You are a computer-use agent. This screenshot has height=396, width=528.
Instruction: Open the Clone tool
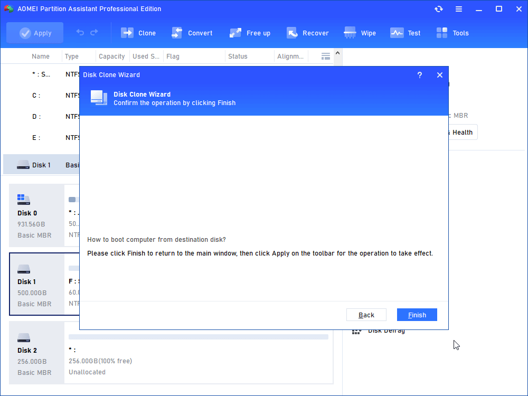coord(138,33)
